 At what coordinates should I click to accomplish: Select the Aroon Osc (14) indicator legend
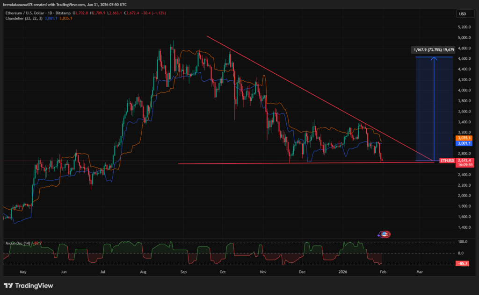18,243
